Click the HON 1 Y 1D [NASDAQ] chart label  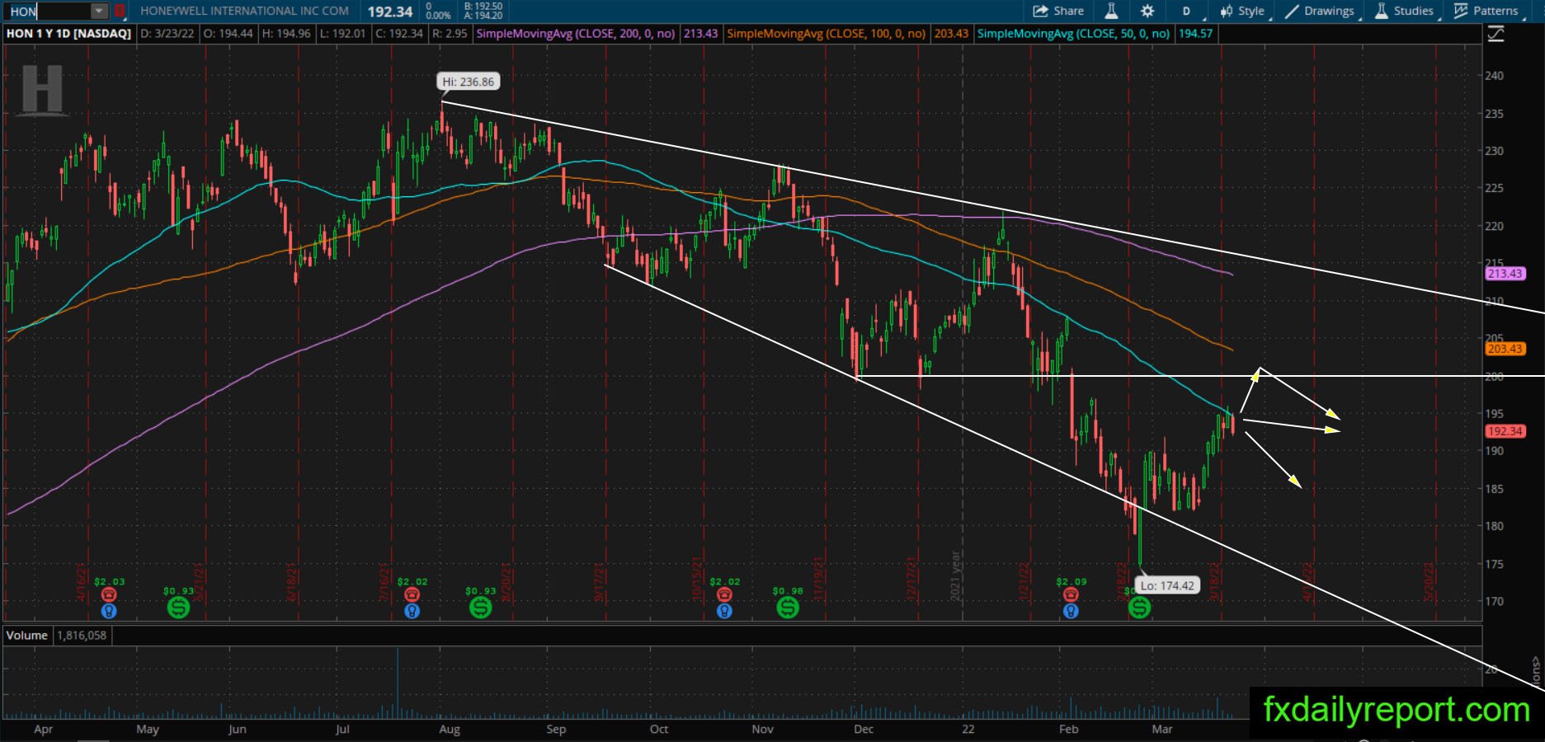[68, 34]
